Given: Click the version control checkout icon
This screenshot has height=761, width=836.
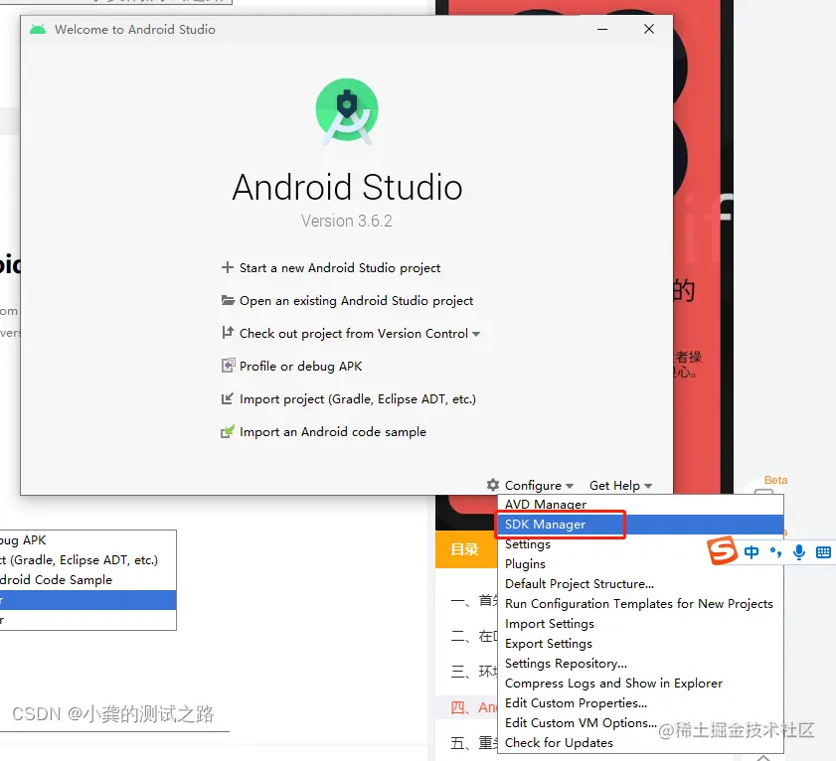Looking at the screenshot, I should [228, 333].
